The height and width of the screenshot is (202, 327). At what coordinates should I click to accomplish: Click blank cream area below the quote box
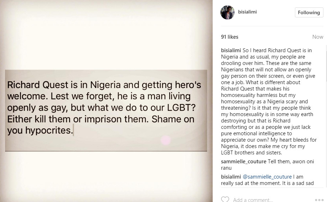106,177
